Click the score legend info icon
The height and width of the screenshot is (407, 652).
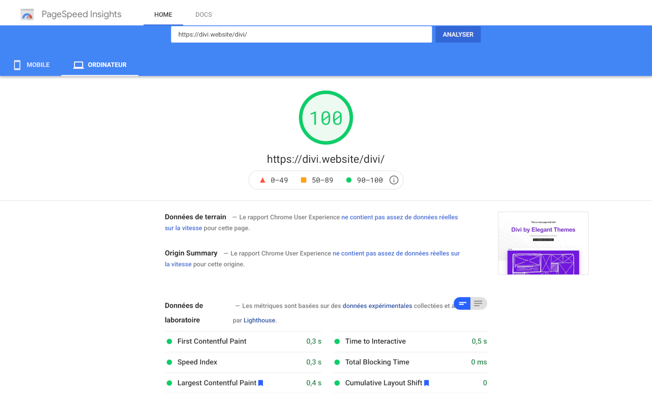[x=394, y=180]
